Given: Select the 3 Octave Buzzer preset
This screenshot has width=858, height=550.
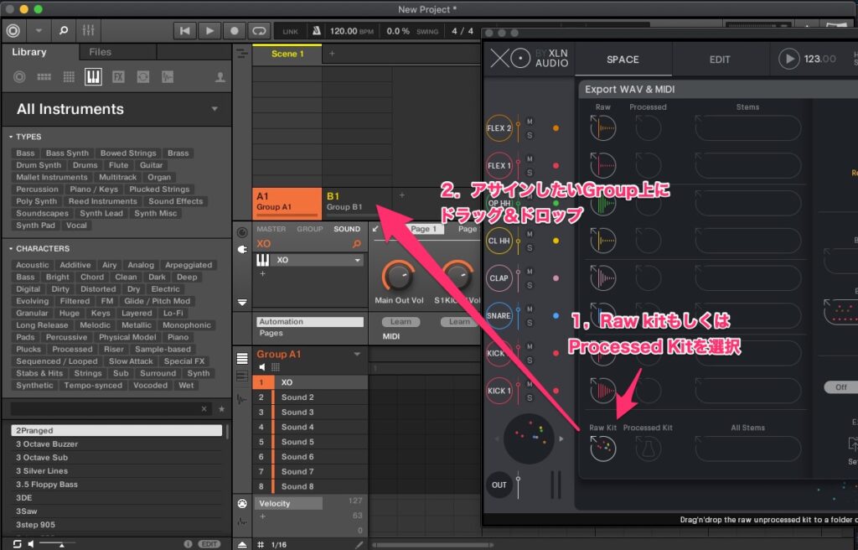Looking at the screenshot, I should 47,444.
